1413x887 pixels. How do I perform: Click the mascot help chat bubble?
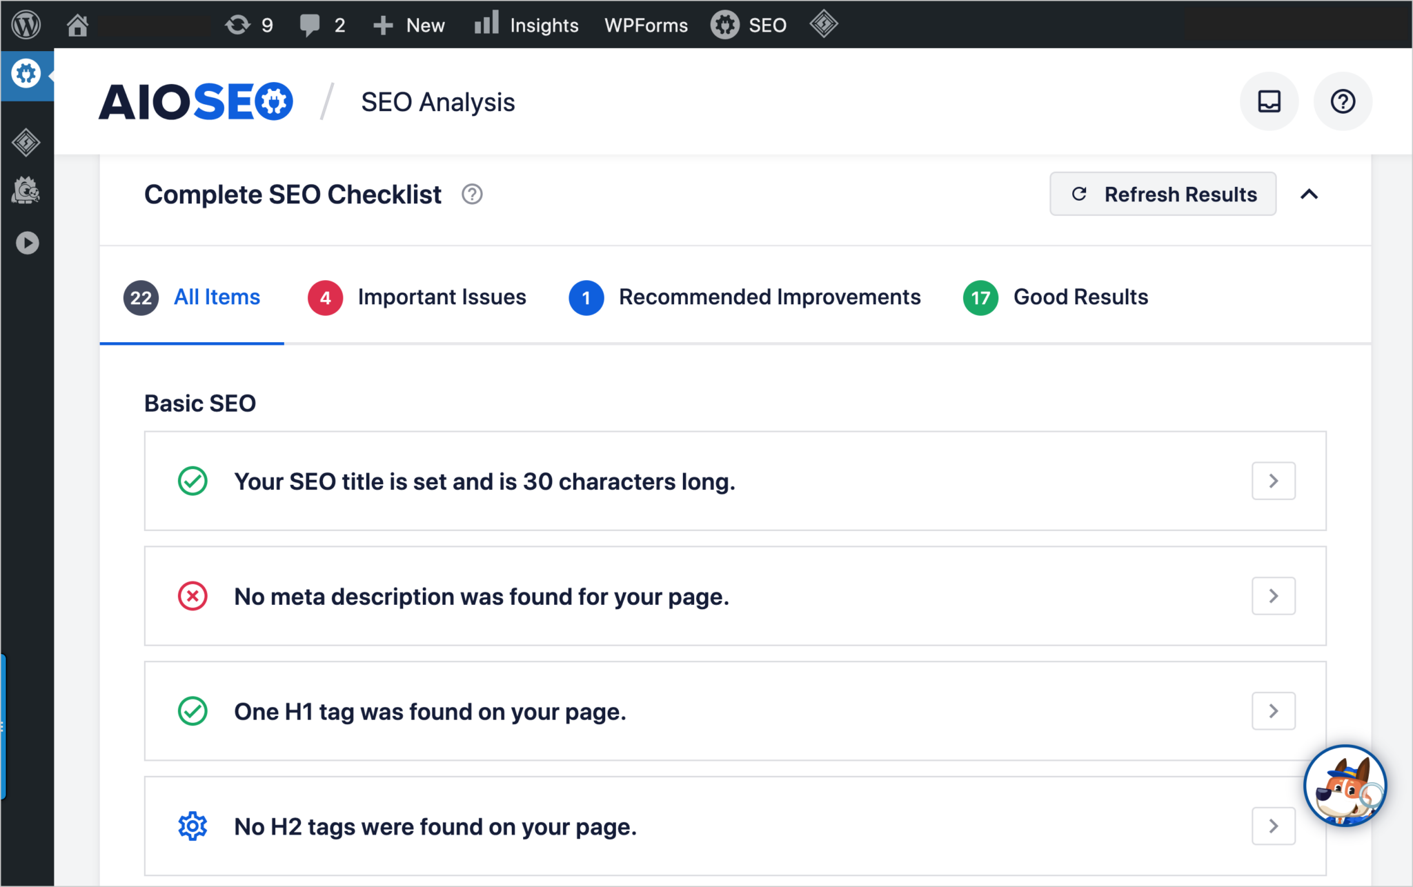[1345, 786]
